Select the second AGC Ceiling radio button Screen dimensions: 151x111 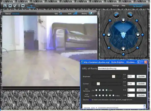[100, 95]
